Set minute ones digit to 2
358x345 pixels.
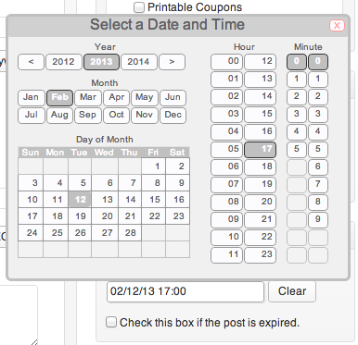click(318, 97)
